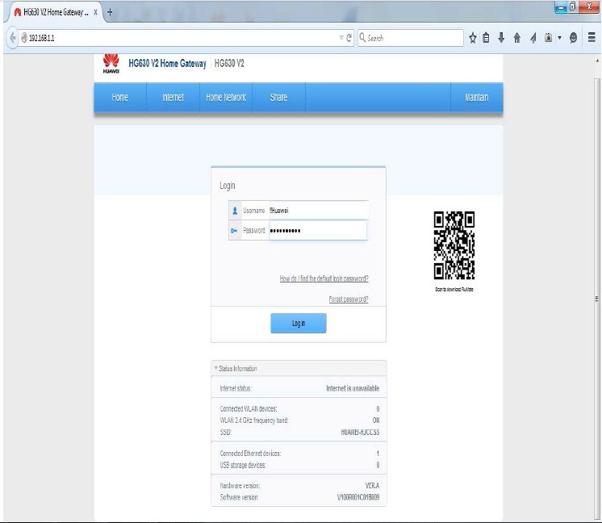Screen dimensions: 602x523
Task: Go to browser home icon
Action: (x=517, y=38)
